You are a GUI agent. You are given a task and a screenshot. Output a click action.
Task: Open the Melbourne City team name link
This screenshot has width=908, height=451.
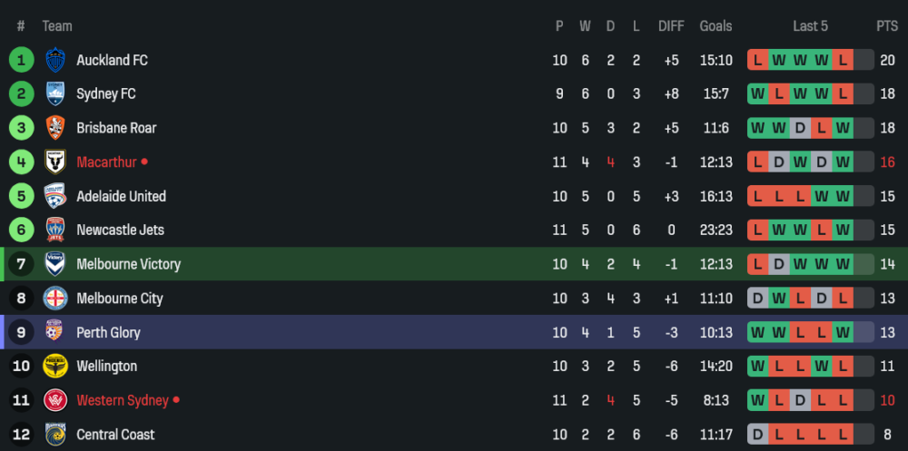click(x=119, y=298)
